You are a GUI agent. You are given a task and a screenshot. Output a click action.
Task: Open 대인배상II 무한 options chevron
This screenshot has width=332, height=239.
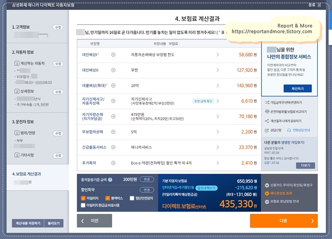(x=218, y=70)
